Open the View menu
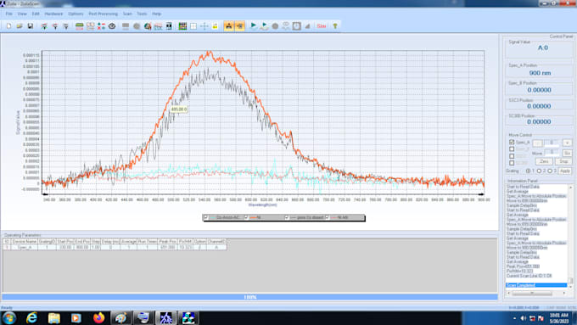 tap(22, 14)
